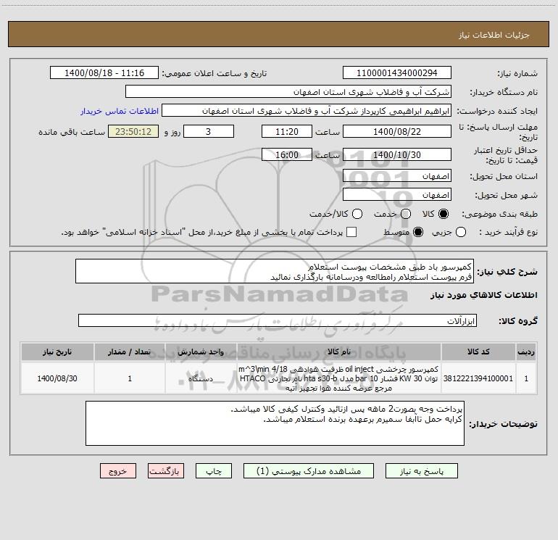This screenshot has height=540, width=558.
Task: Click the خروج exit button
Action: click(x=118, y=471)
